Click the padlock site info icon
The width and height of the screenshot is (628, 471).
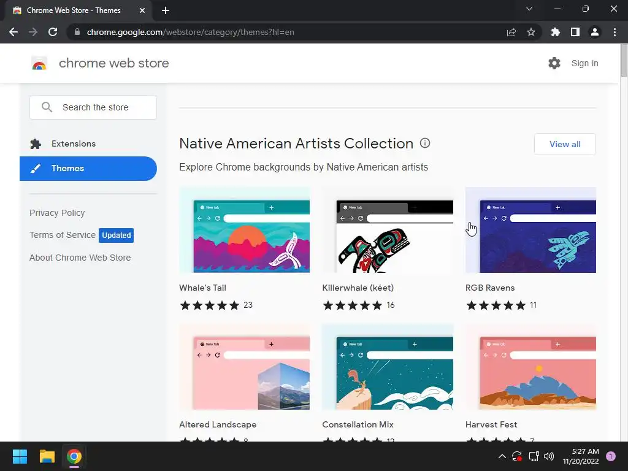77,32
